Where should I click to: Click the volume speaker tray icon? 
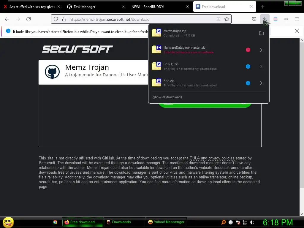(252, 222)
